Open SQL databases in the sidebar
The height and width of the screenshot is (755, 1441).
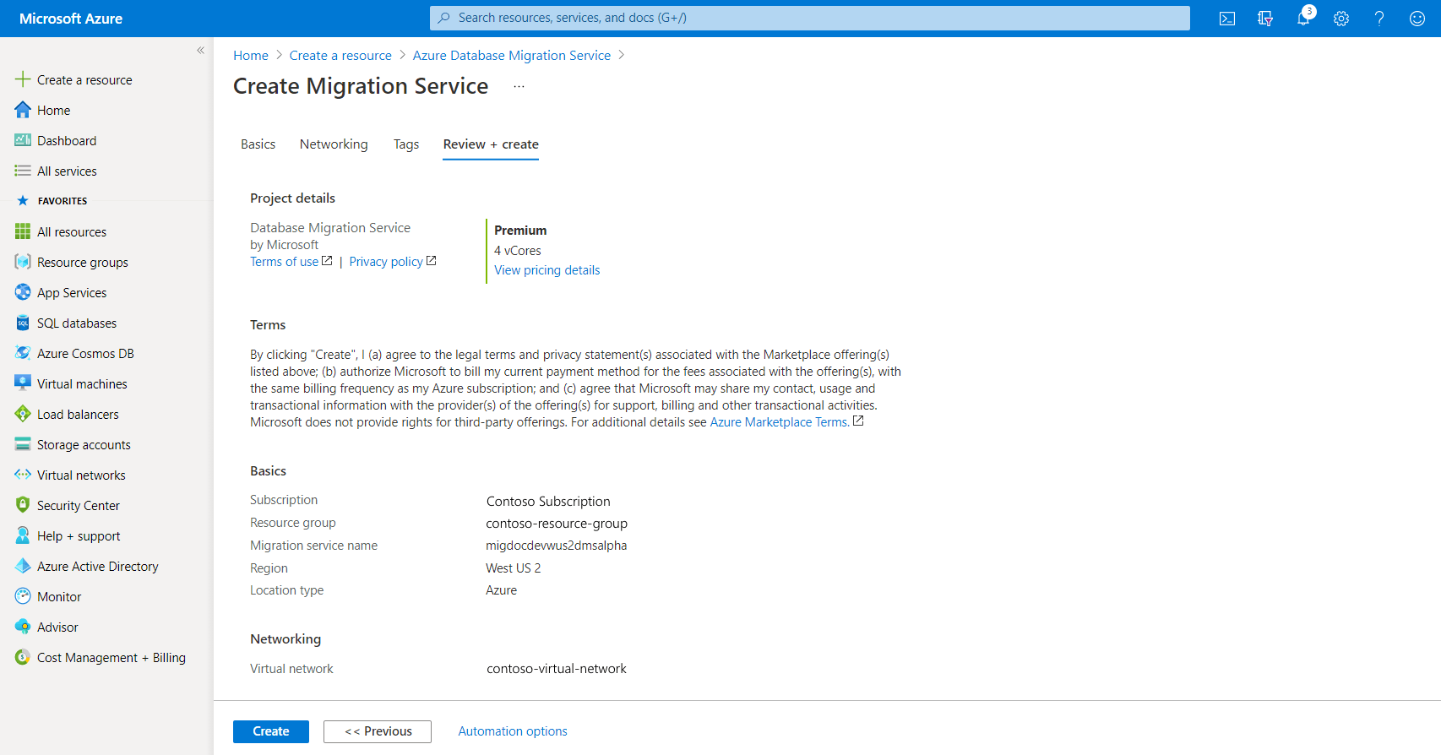tap(77, 323)
